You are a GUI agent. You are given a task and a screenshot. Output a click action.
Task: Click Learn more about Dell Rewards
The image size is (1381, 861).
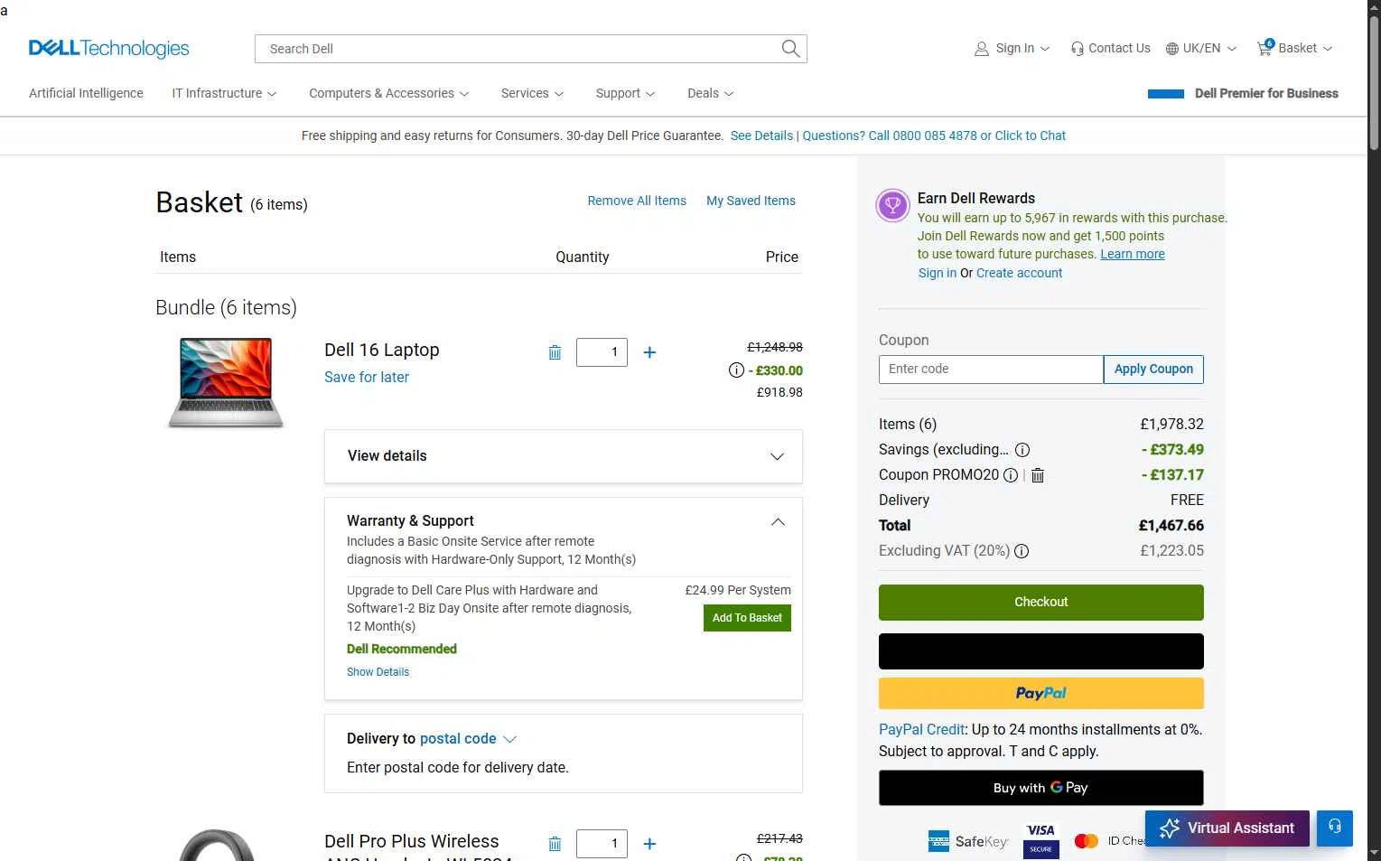(1133, 254)
